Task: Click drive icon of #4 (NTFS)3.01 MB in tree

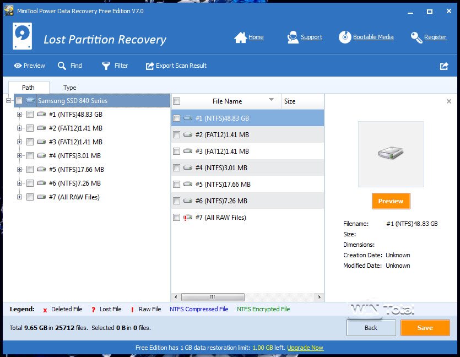Action: [41, 155]
